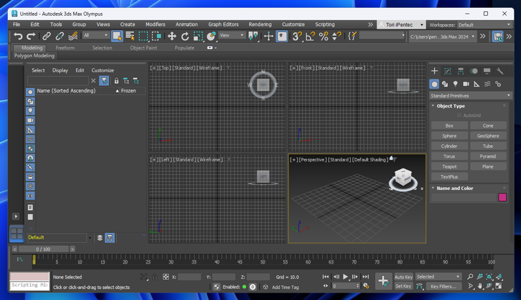Open the Graph Editors menu
Image resolution: width=521 pixels, height=300 pixels.
(223, 25)
